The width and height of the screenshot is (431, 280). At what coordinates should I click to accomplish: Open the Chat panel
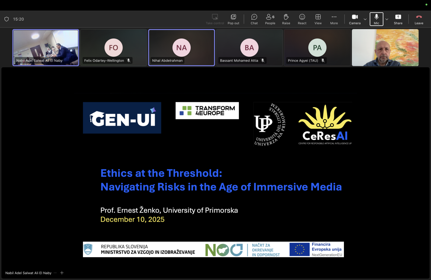[x=254, y=19]
